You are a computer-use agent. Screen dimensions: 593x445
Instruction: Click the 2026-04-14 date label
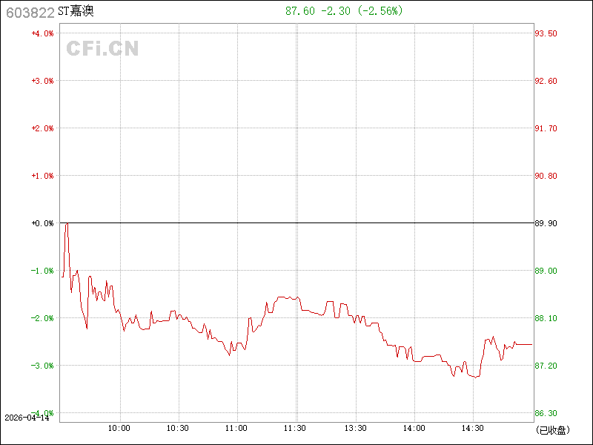[x=27, y=418]
